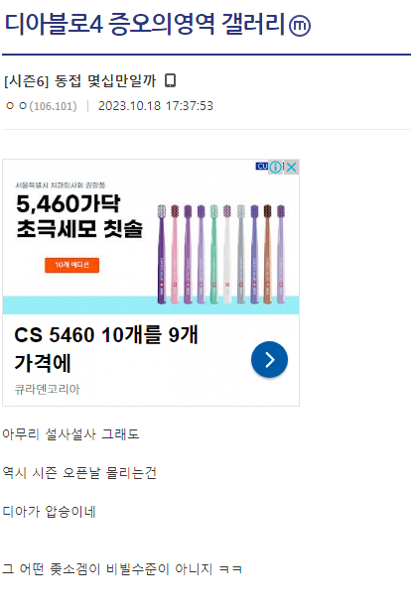This screenshot has width=411, height=608.
Task: Open the 디아블로4 증오의영역 갤러리 title link
Action: coord(145,24)
